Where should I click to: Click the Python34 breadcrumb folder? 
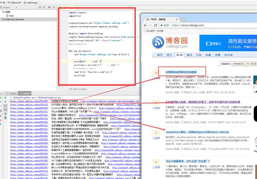click(14, 3)
